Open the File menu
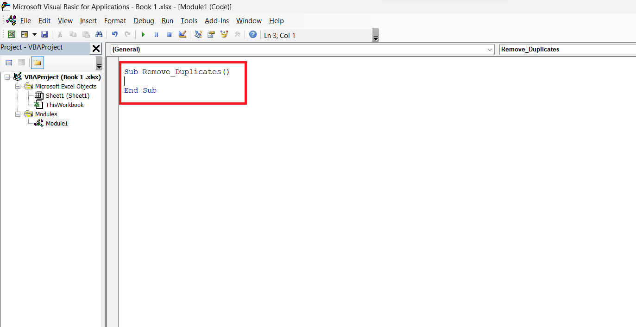The width and height of the screenshot is (636, 327). tap(25, 21)
